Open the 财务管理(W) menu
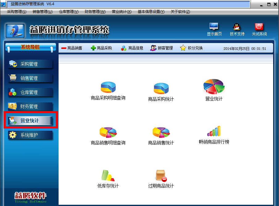Screen dimensions: 279x206 [x=95, y=12]
